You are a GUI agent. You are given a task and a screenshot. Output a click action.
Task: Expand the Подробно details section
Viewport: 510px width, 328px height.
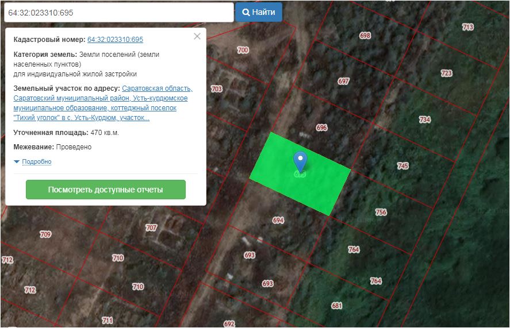tap(36, 162)
